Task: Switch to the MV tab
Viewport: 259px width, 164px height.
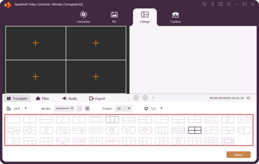Action: tap(114, 17)
